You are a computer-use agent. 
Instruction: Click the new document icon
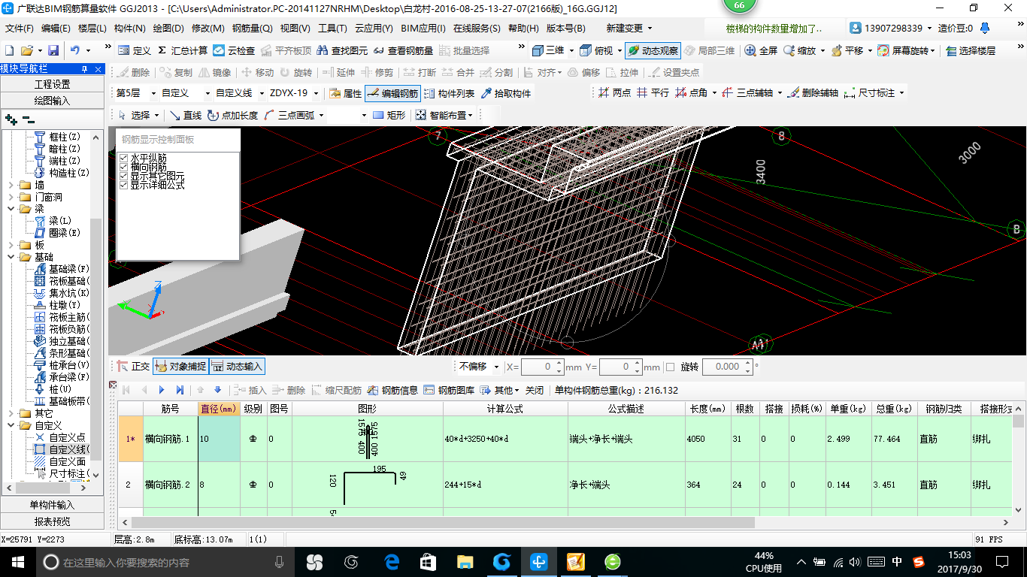[x=10, y=51]
